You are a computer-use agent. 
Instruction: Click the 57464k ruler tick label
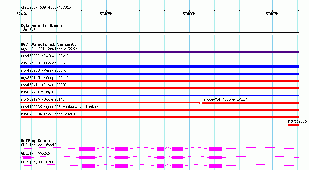tap(23, 14)
